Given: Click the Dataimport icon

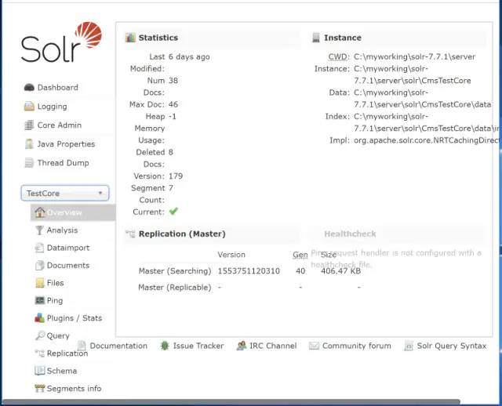Looking at the screenshot, I should click(39, 248).
